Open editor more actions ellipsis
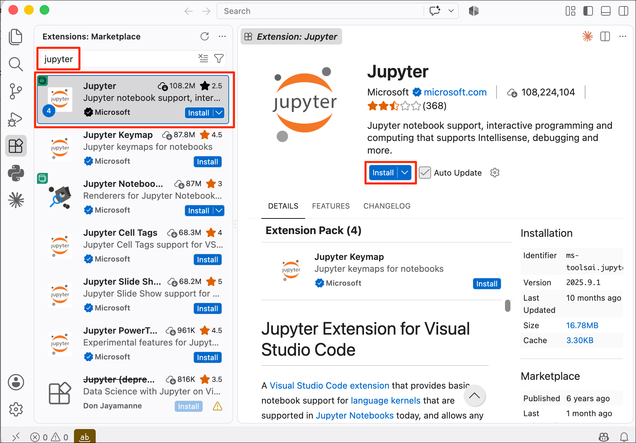The width and height of the screenshot is (636, 443). click(x=623, y=36)
